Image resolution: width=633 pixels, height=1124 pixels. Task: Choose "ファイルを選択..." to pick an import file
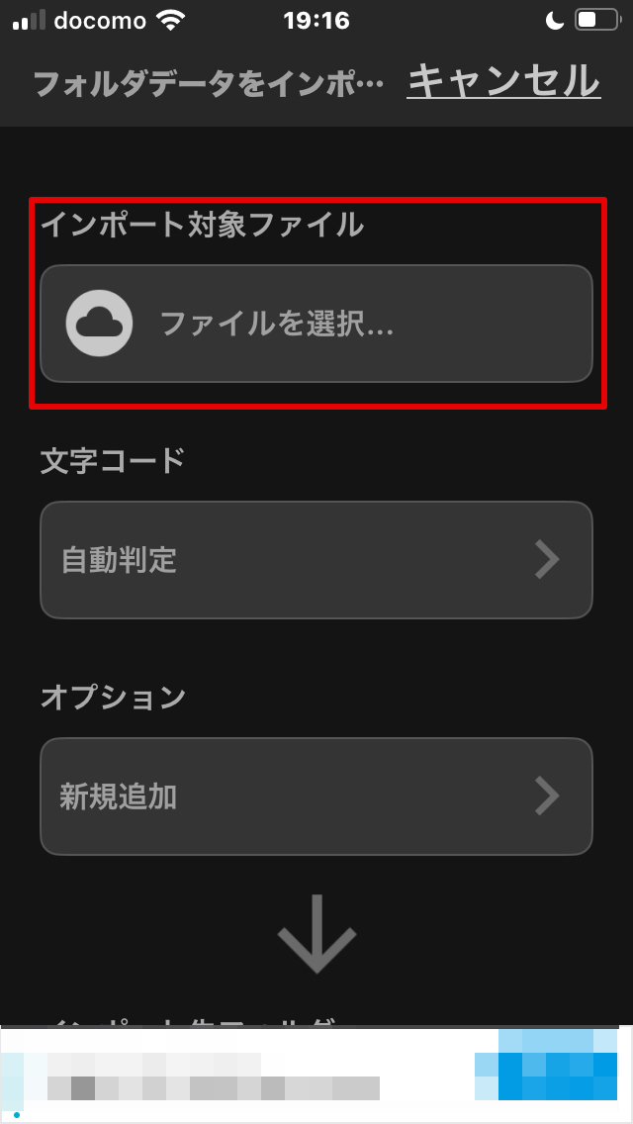pos(316,324)
